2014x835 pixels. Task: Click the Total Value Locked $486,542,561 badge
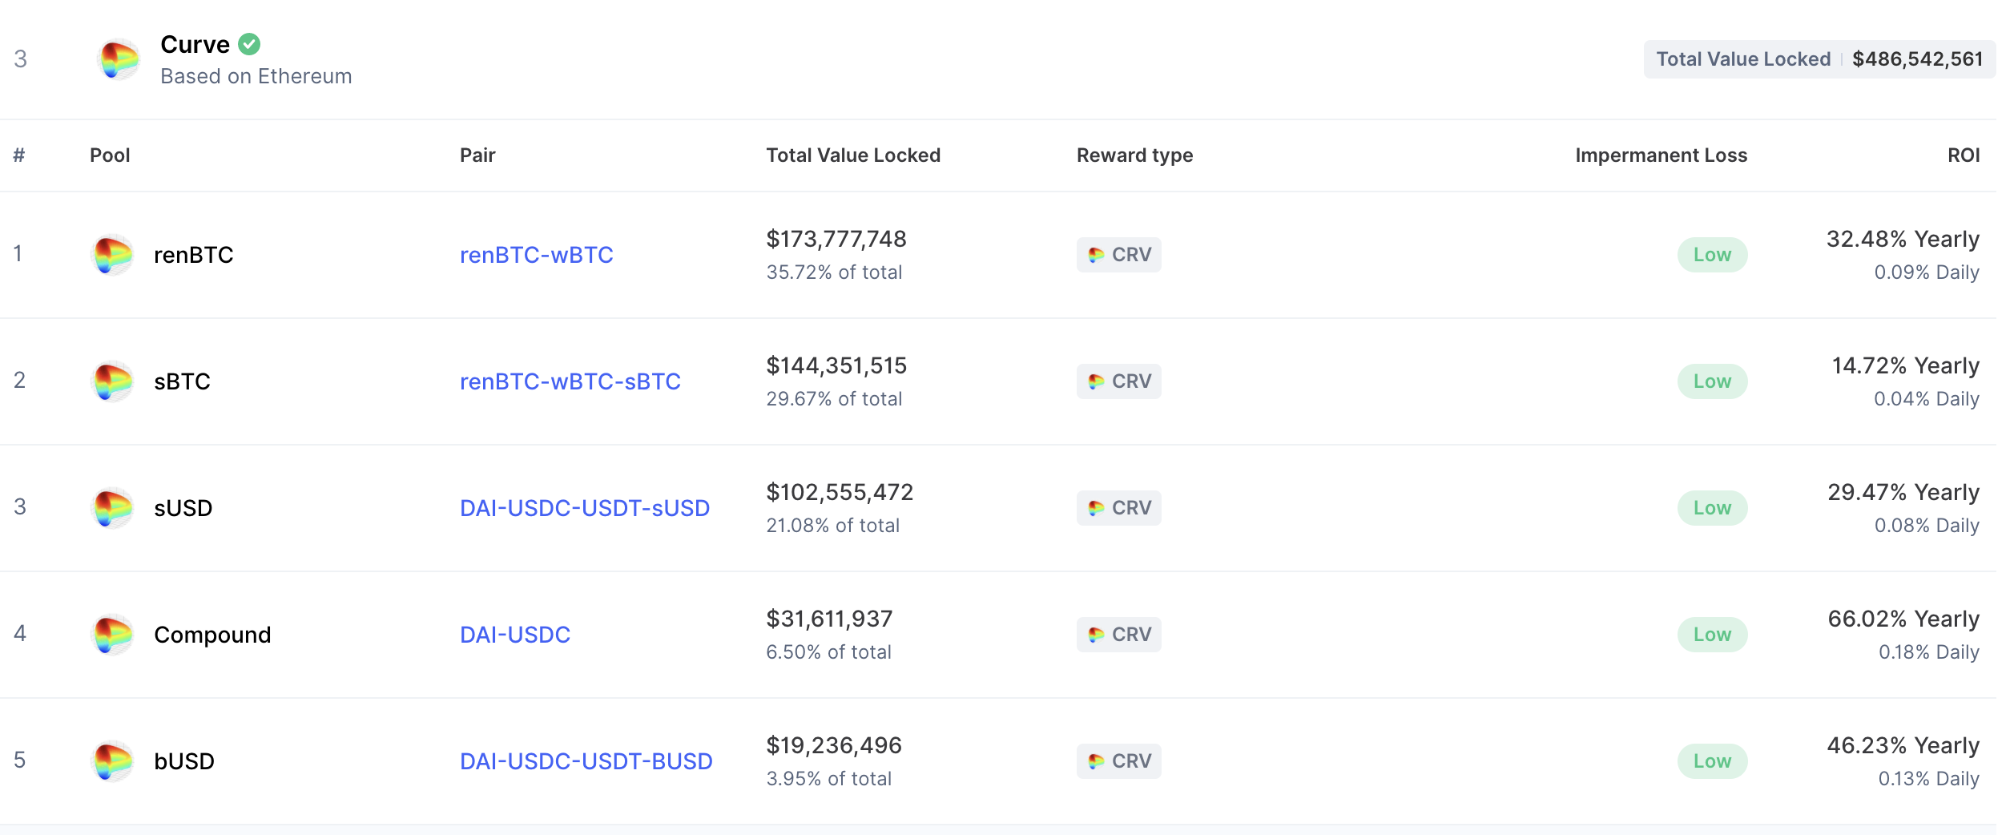pos(1819,59)
